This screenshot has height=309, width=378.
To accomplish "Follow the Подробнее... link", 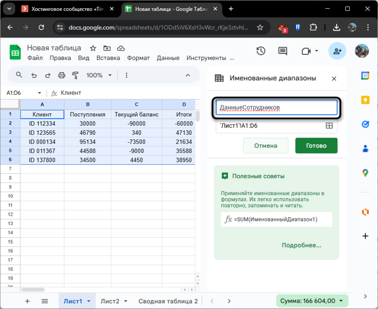I will tap(301, 245).
